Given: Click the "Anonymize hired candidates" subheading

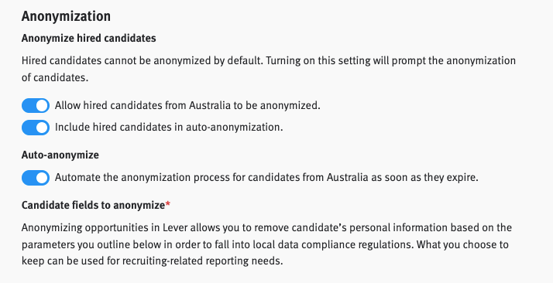Looking at the screenshot, I should pos(88,38).
